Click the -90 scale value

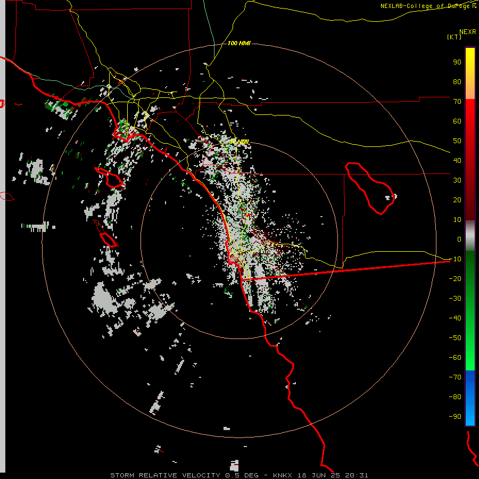point(455,416)
